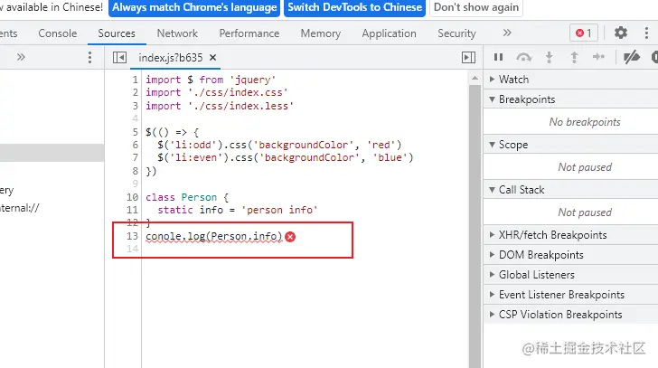Open the Performance tab
Screen dimensions: 658x368
click(x=249, y=33)
